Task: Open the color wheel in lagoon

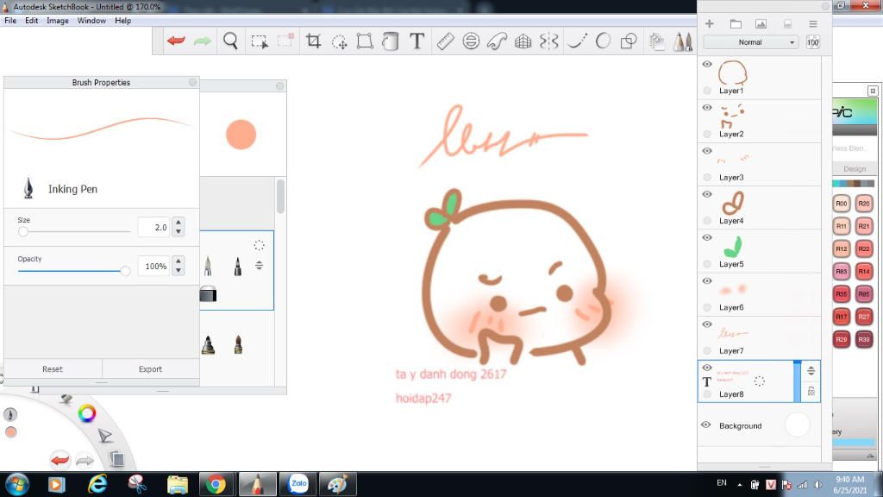Action: [x=87, y=413]
